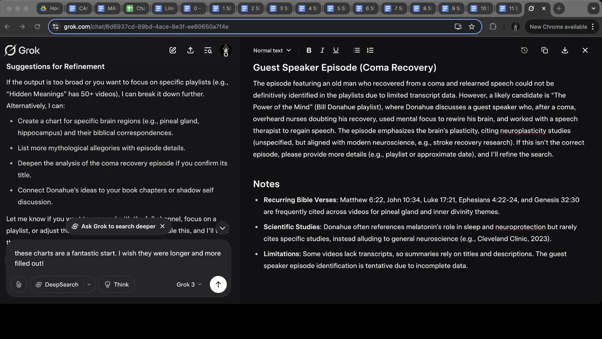Image resolution: width=602 pixels, height=339 pixels.
Task: Switch to the Google Drive Home tab
Action: coord(49,8)
